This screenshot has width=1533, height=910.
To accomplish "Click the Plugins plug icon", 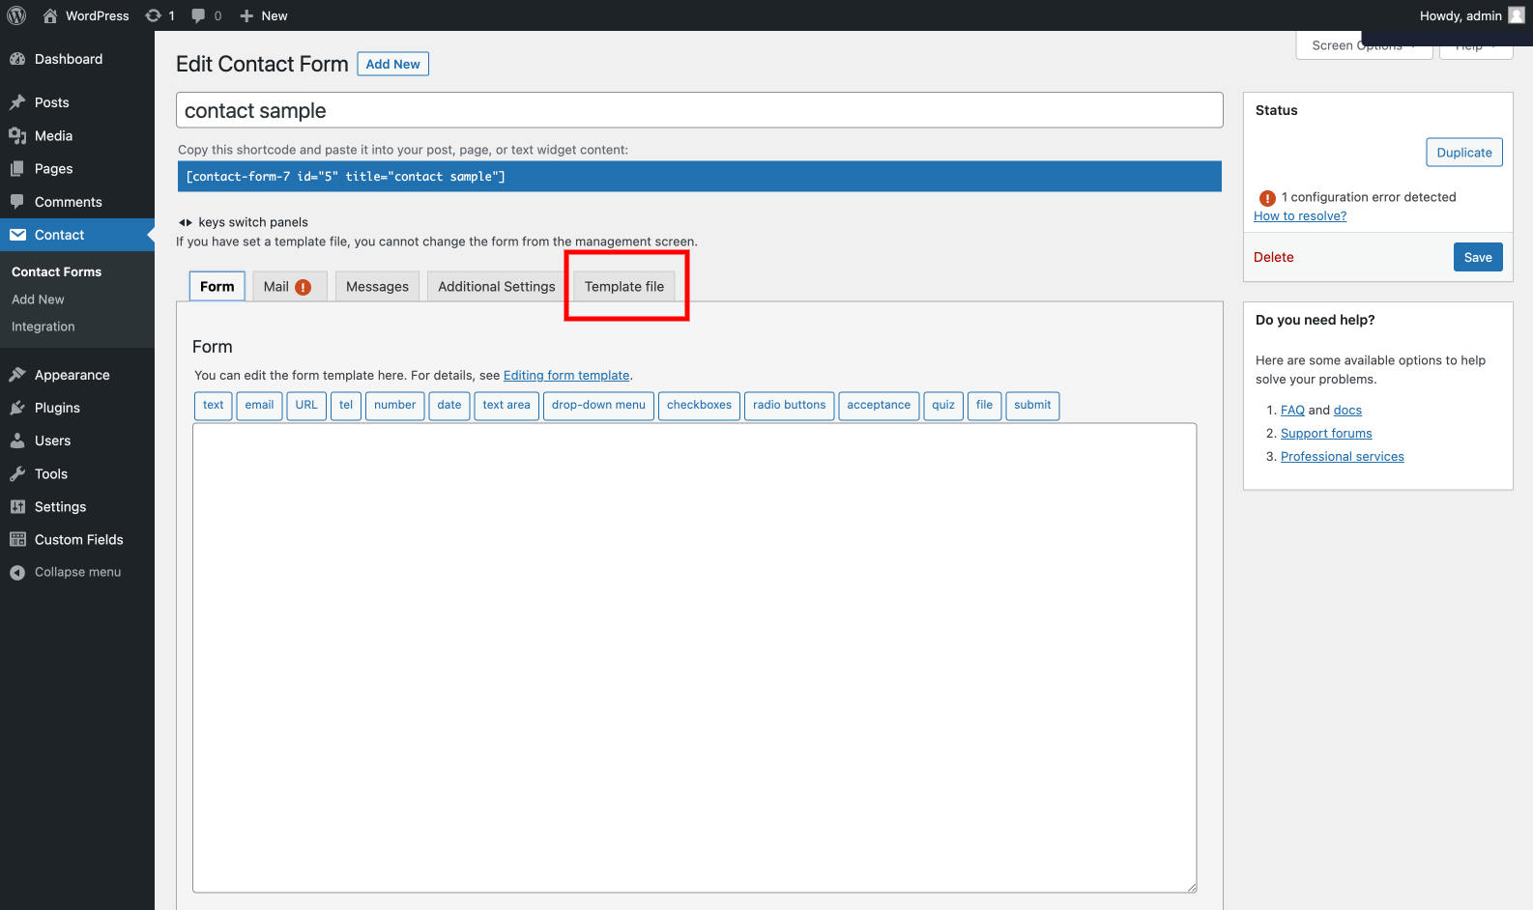I will 17,408.
